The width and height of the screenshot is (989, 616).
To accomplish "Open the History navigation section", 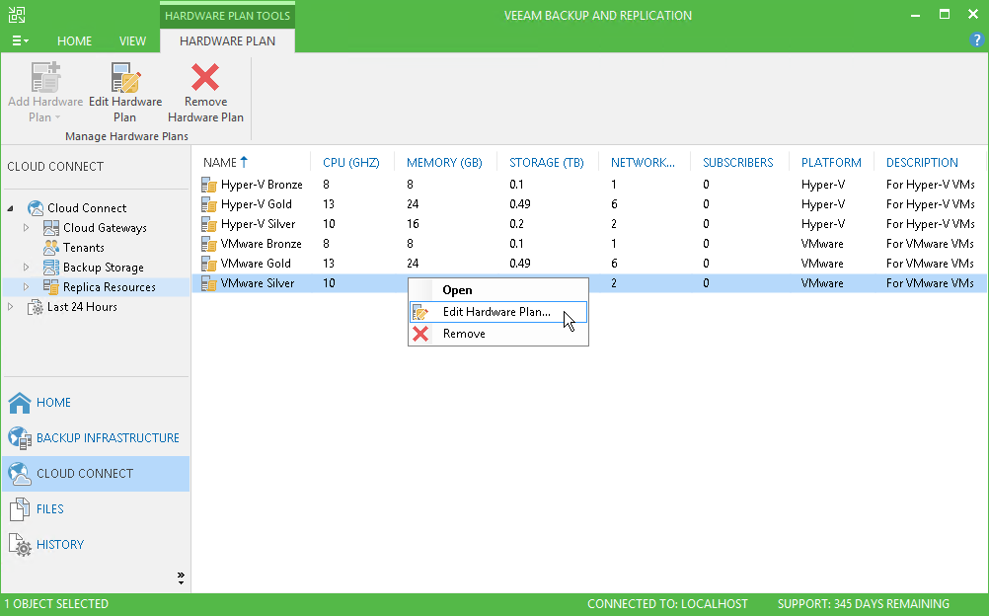I will [96, 545].
